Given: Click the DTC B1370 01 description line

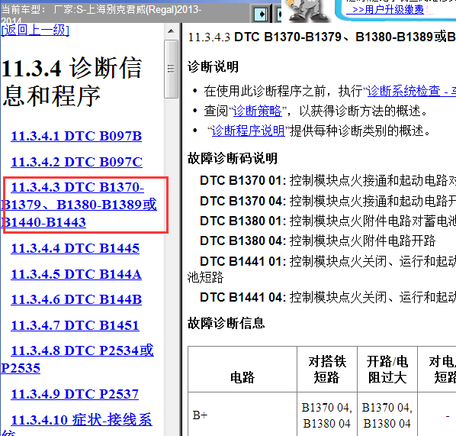Looking at the screenshot, I should [328, 180].
